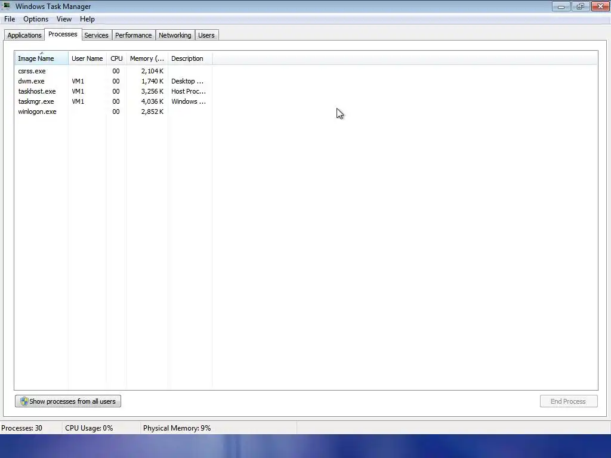Sort by User Name column header

(87, 58)
